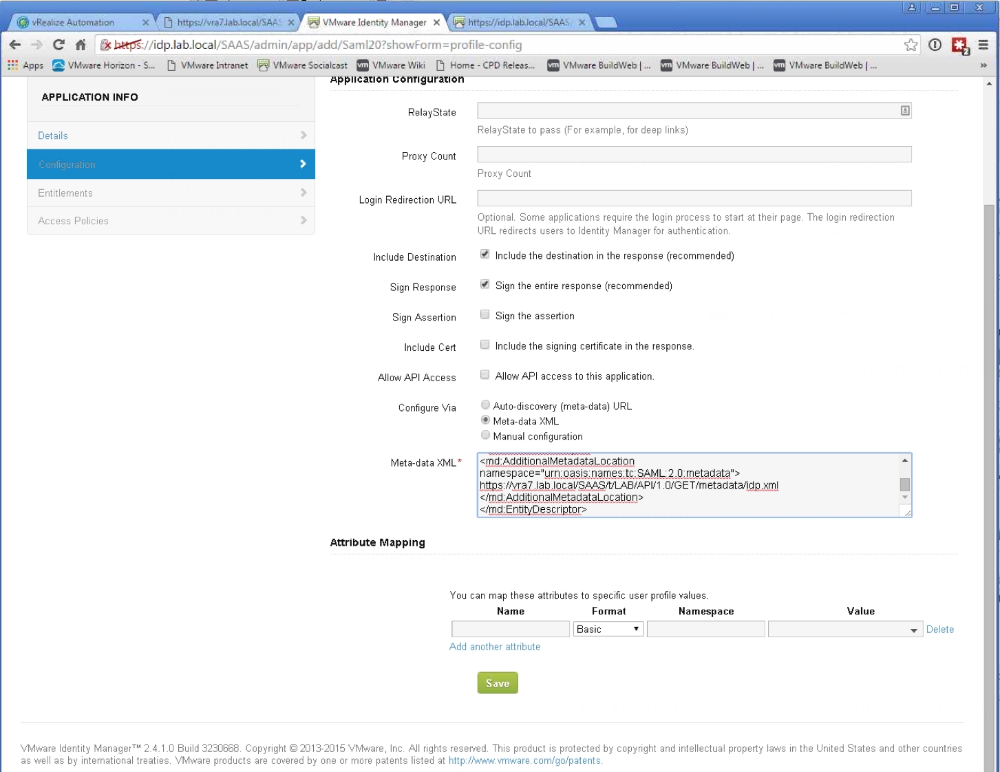Open the Home - CPD Releases bookmark
The width and height of the screenshot is (1000, 772).
click(x=485, y=65)
